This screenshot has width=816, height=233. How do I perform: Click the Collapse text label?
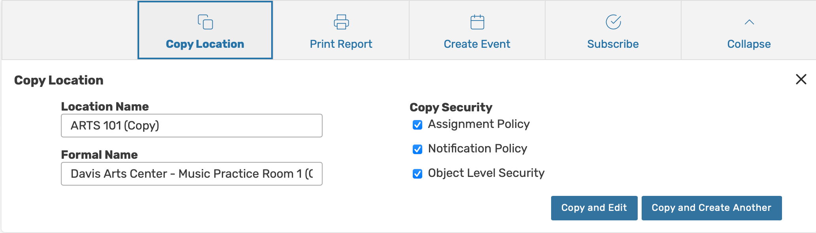pos(749,44)
